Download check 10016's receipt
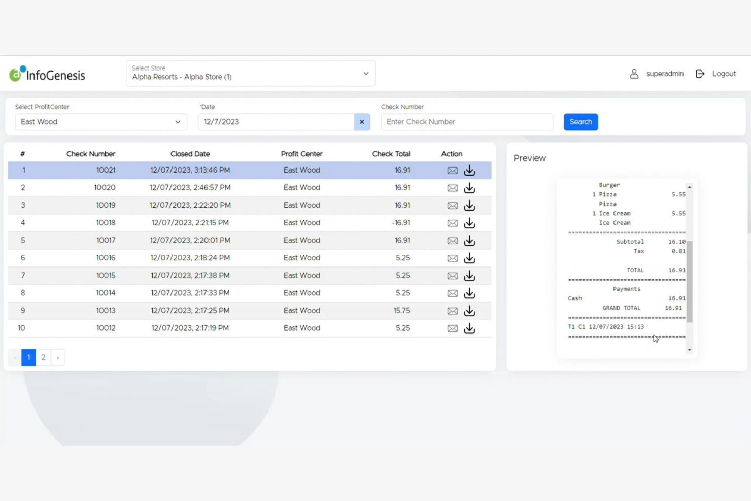 point(469,258)
